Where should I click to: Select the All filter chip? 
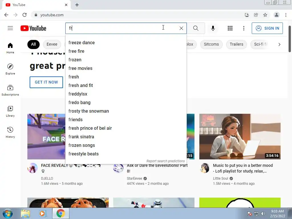point(33,44)
